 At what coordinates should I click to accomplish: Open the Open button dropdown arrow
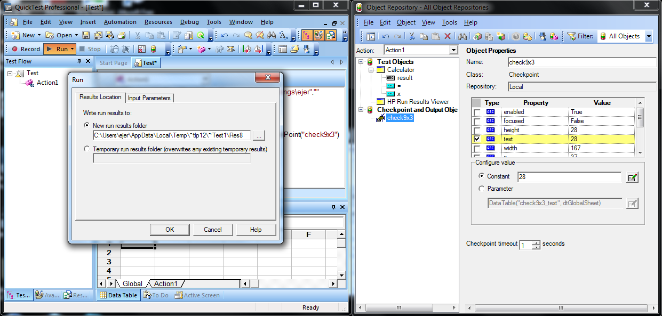point(76,36)
